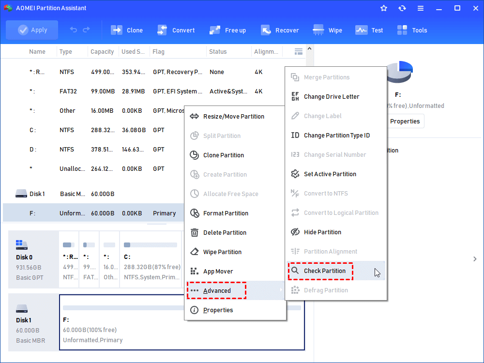Expand the right panel chevron arrow
This screenshot has height=363, width=484.
point(475,259)
